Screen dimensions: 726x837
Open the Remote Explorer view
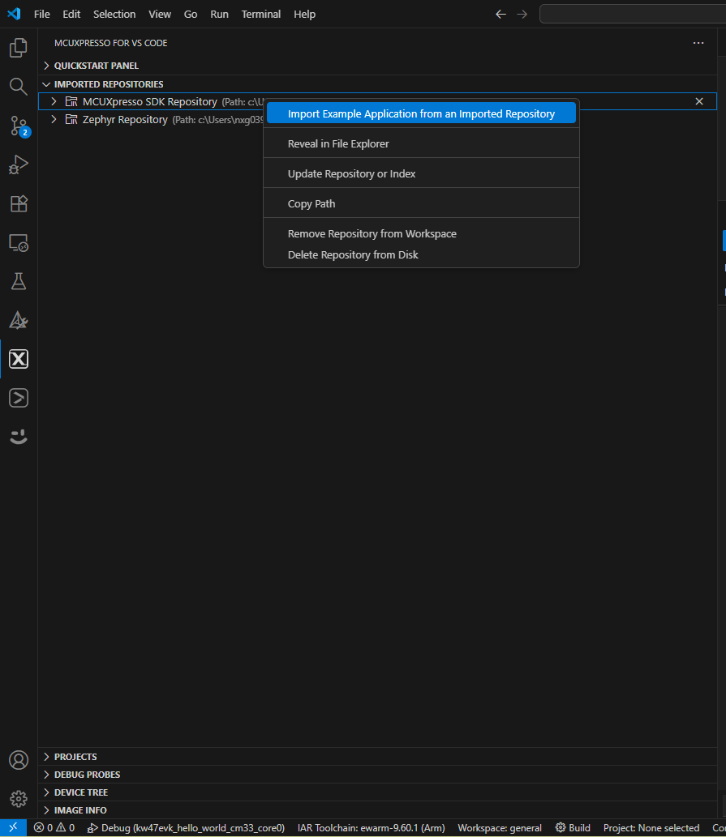point(18,242)
